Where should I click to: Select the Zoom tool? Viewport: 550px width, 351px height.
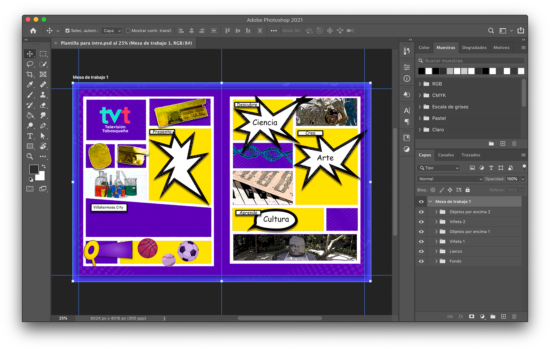point(30,156)
